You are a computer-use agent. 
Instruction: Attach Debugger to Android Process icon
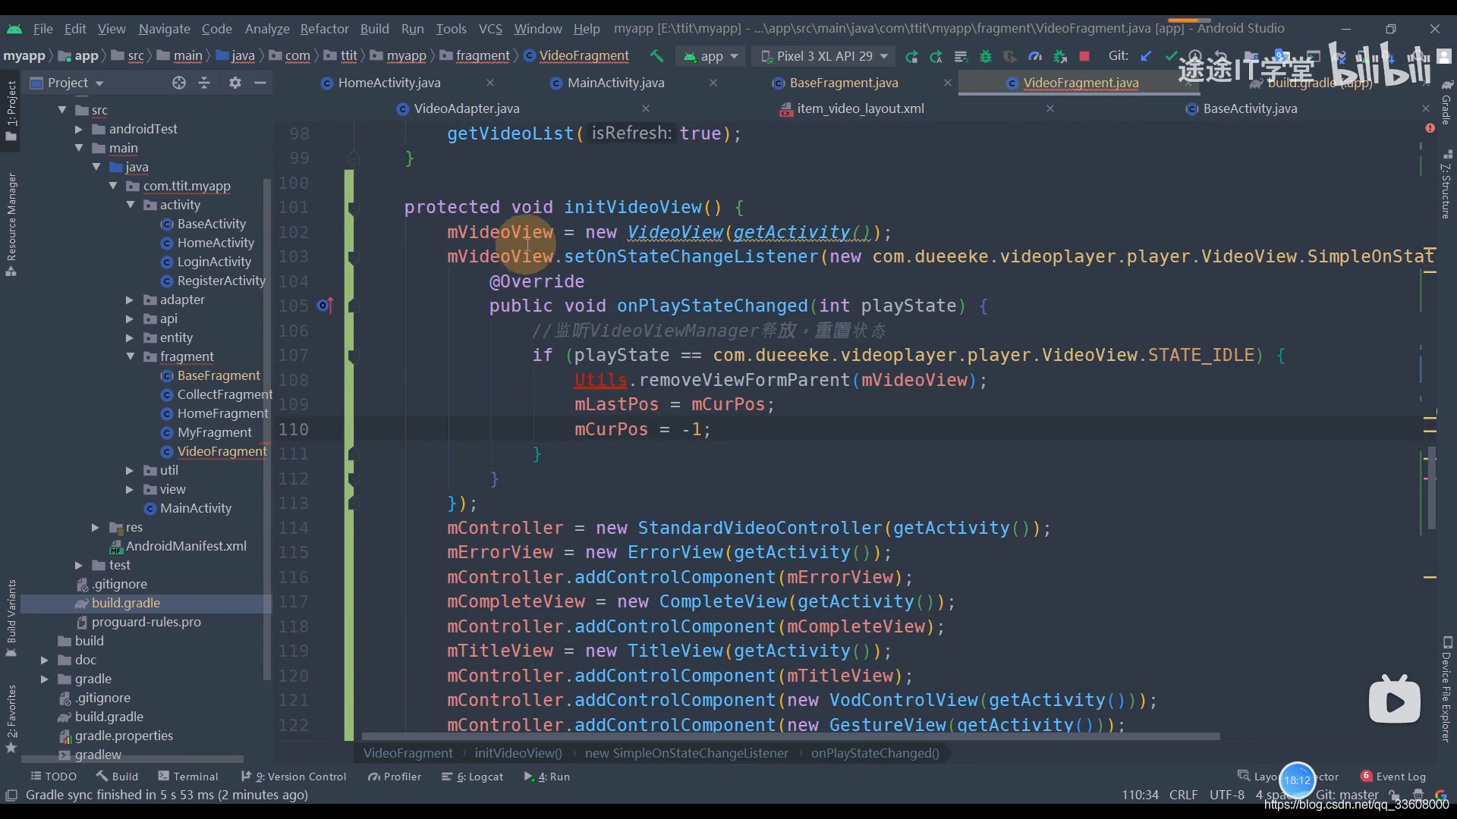(1060, 56)
